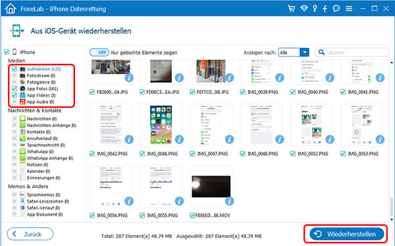Image resolution: width=395 pixels, height=246 pixels.
Task: Show info for IMG_0047.PNG
Action: point(229,139)
